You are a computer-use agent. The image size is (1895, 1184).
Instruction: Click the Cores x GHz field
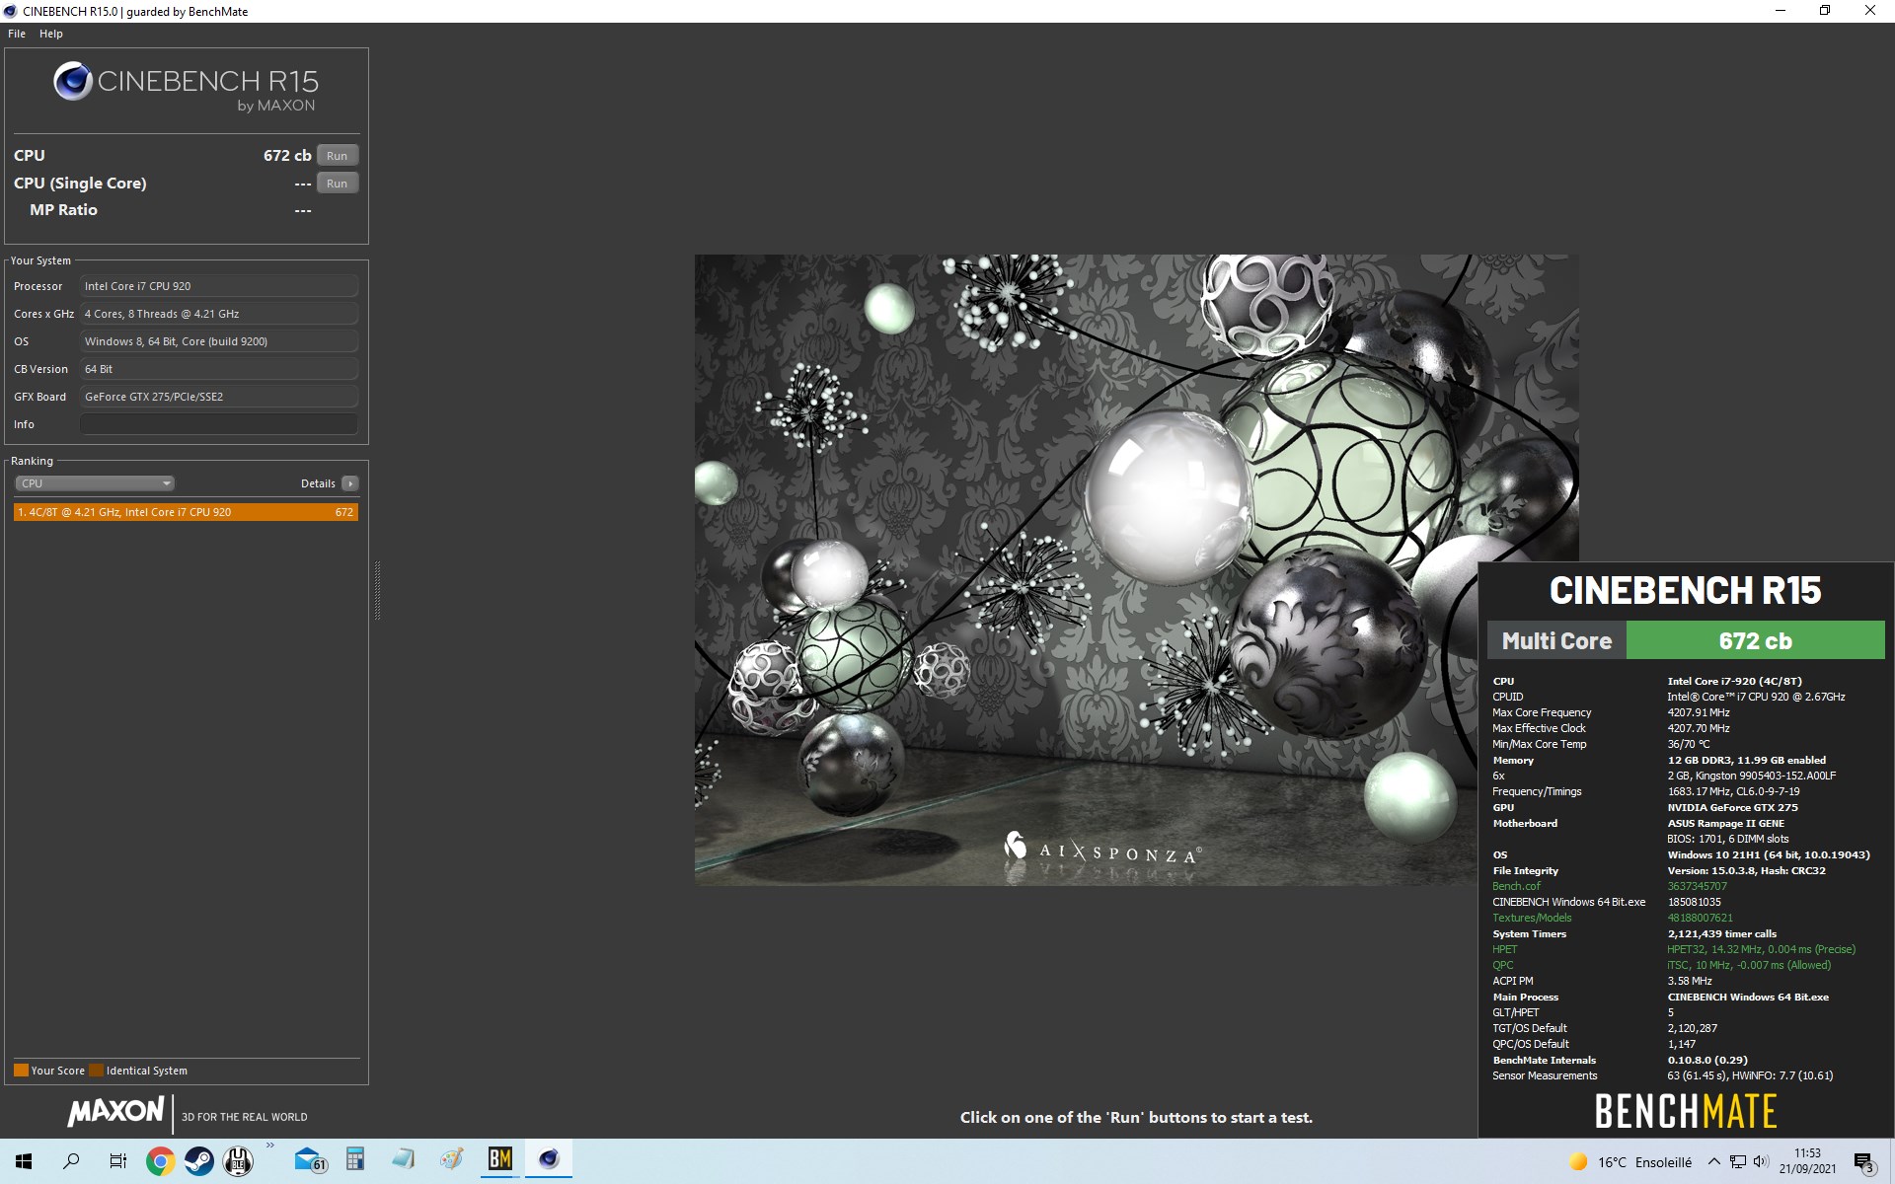[x=219, y=314]
